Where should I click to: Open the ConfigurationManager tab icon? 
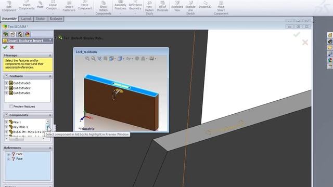click(20, 34)
